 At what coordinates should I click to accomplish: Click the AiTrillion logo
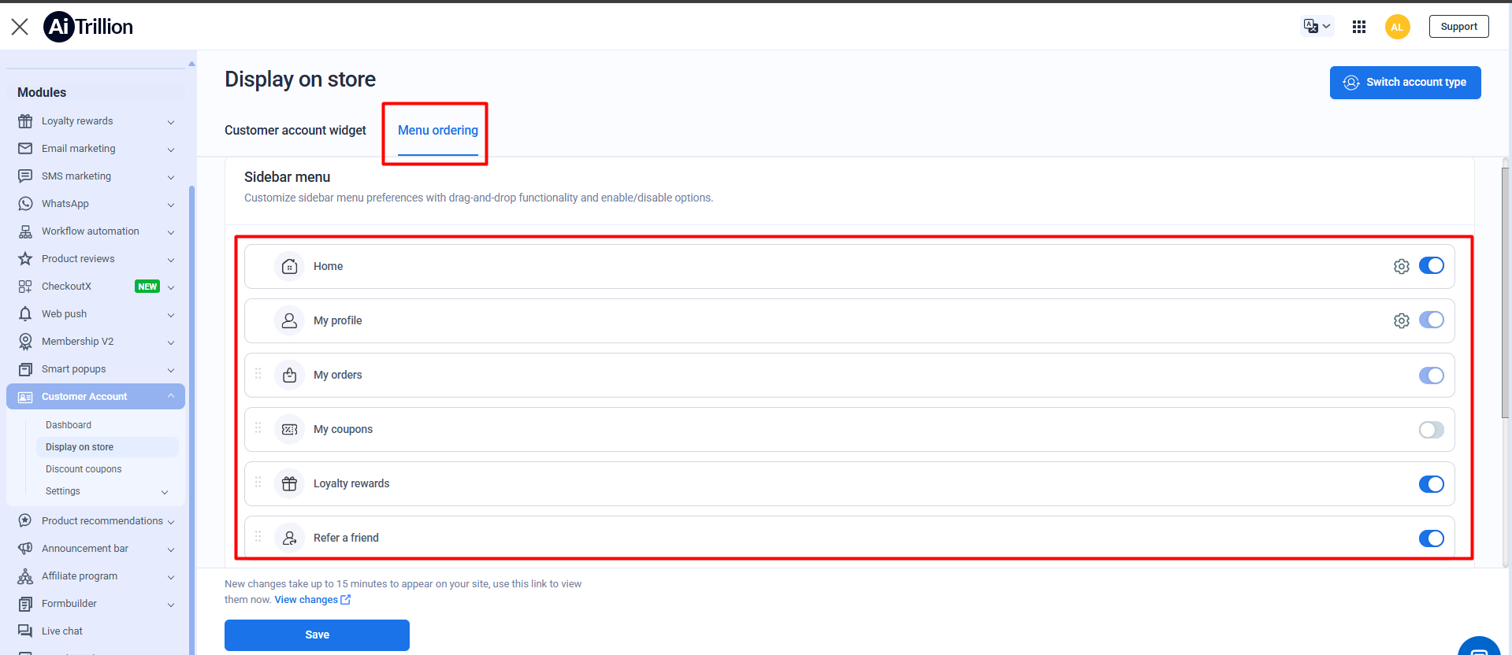coord(88,27)
